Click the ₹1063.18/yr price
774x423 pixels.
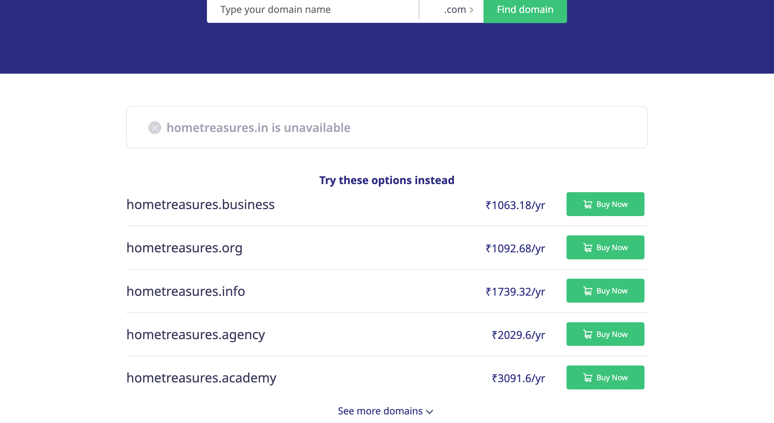coord(515,205)
